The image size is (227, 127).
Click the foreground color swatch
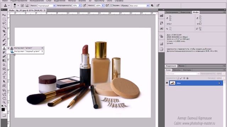pyautogui.click(x=3, y=110)
